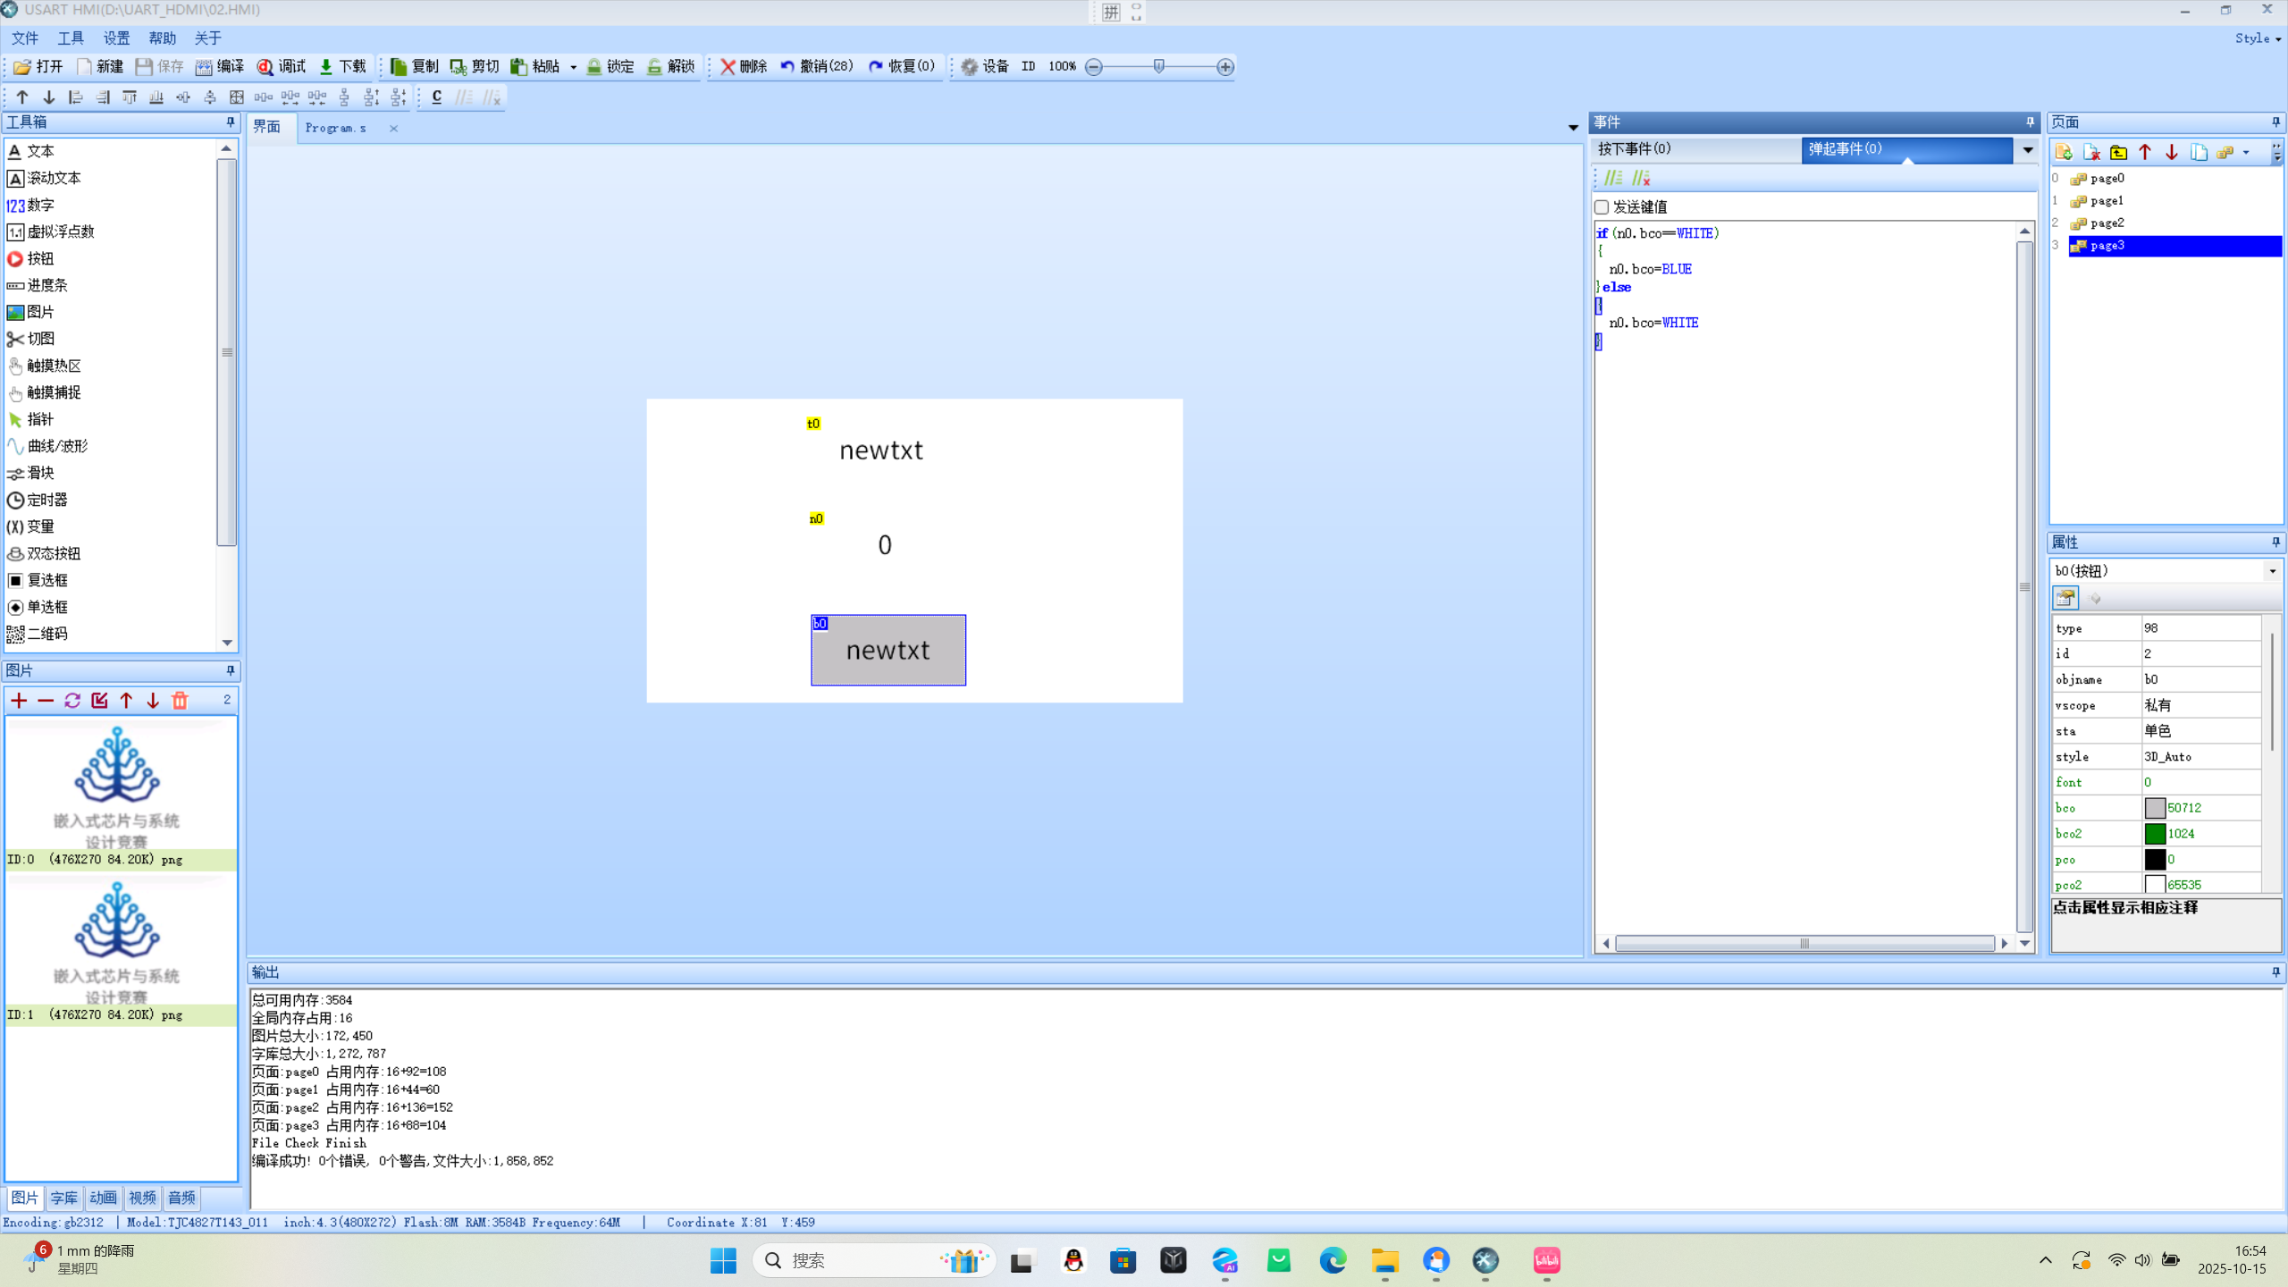Switch to the 按下事件(0) tab
Image resolution: width=2288 pixels, height=1287 pixels.
pos(1634,148)
